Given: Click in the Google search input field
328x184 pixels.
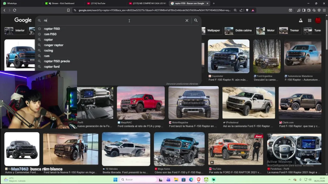Looking at the screenshot, I should click(113, 20).
